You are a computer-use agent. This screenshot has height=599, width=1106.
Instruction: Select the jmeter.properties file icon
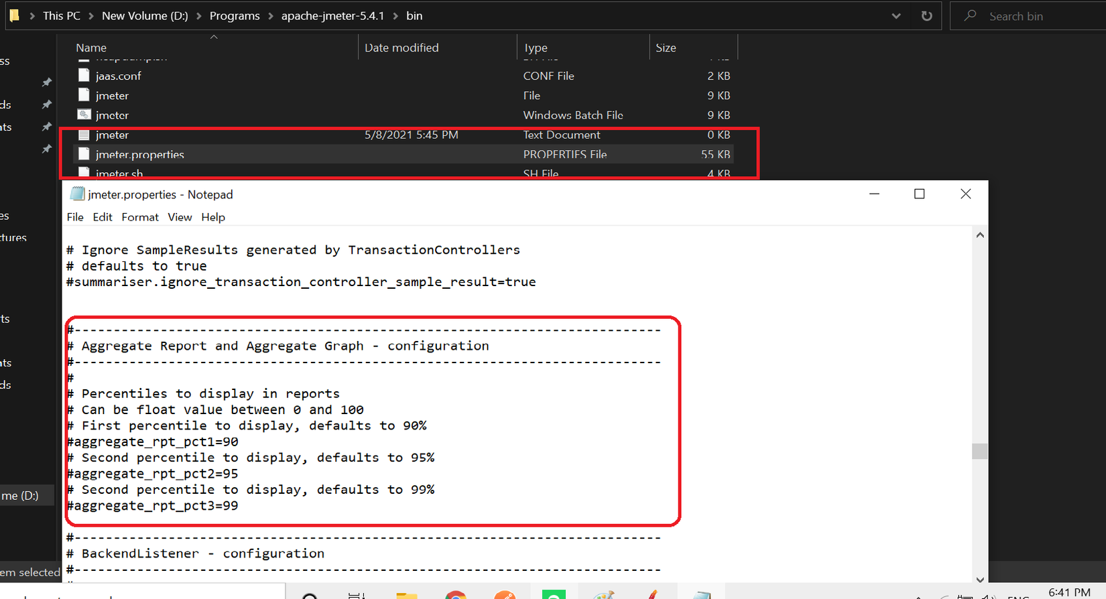pos(84,154)
